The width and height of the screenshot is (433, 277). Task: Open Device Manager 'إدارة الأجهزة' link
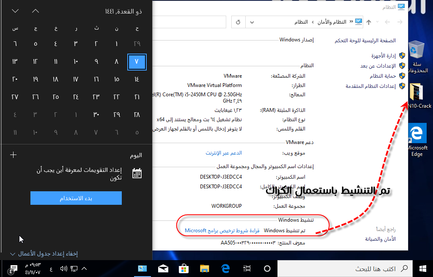(383, 56)
